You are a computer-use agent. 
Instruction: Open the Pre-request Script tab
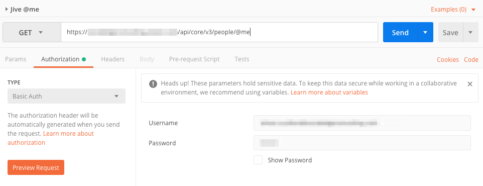click(194, 59)
